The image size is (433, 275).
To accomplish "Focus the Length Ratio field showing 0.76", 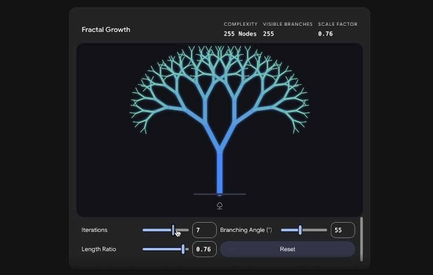I will pyautogui.click(x=204, y=249).
